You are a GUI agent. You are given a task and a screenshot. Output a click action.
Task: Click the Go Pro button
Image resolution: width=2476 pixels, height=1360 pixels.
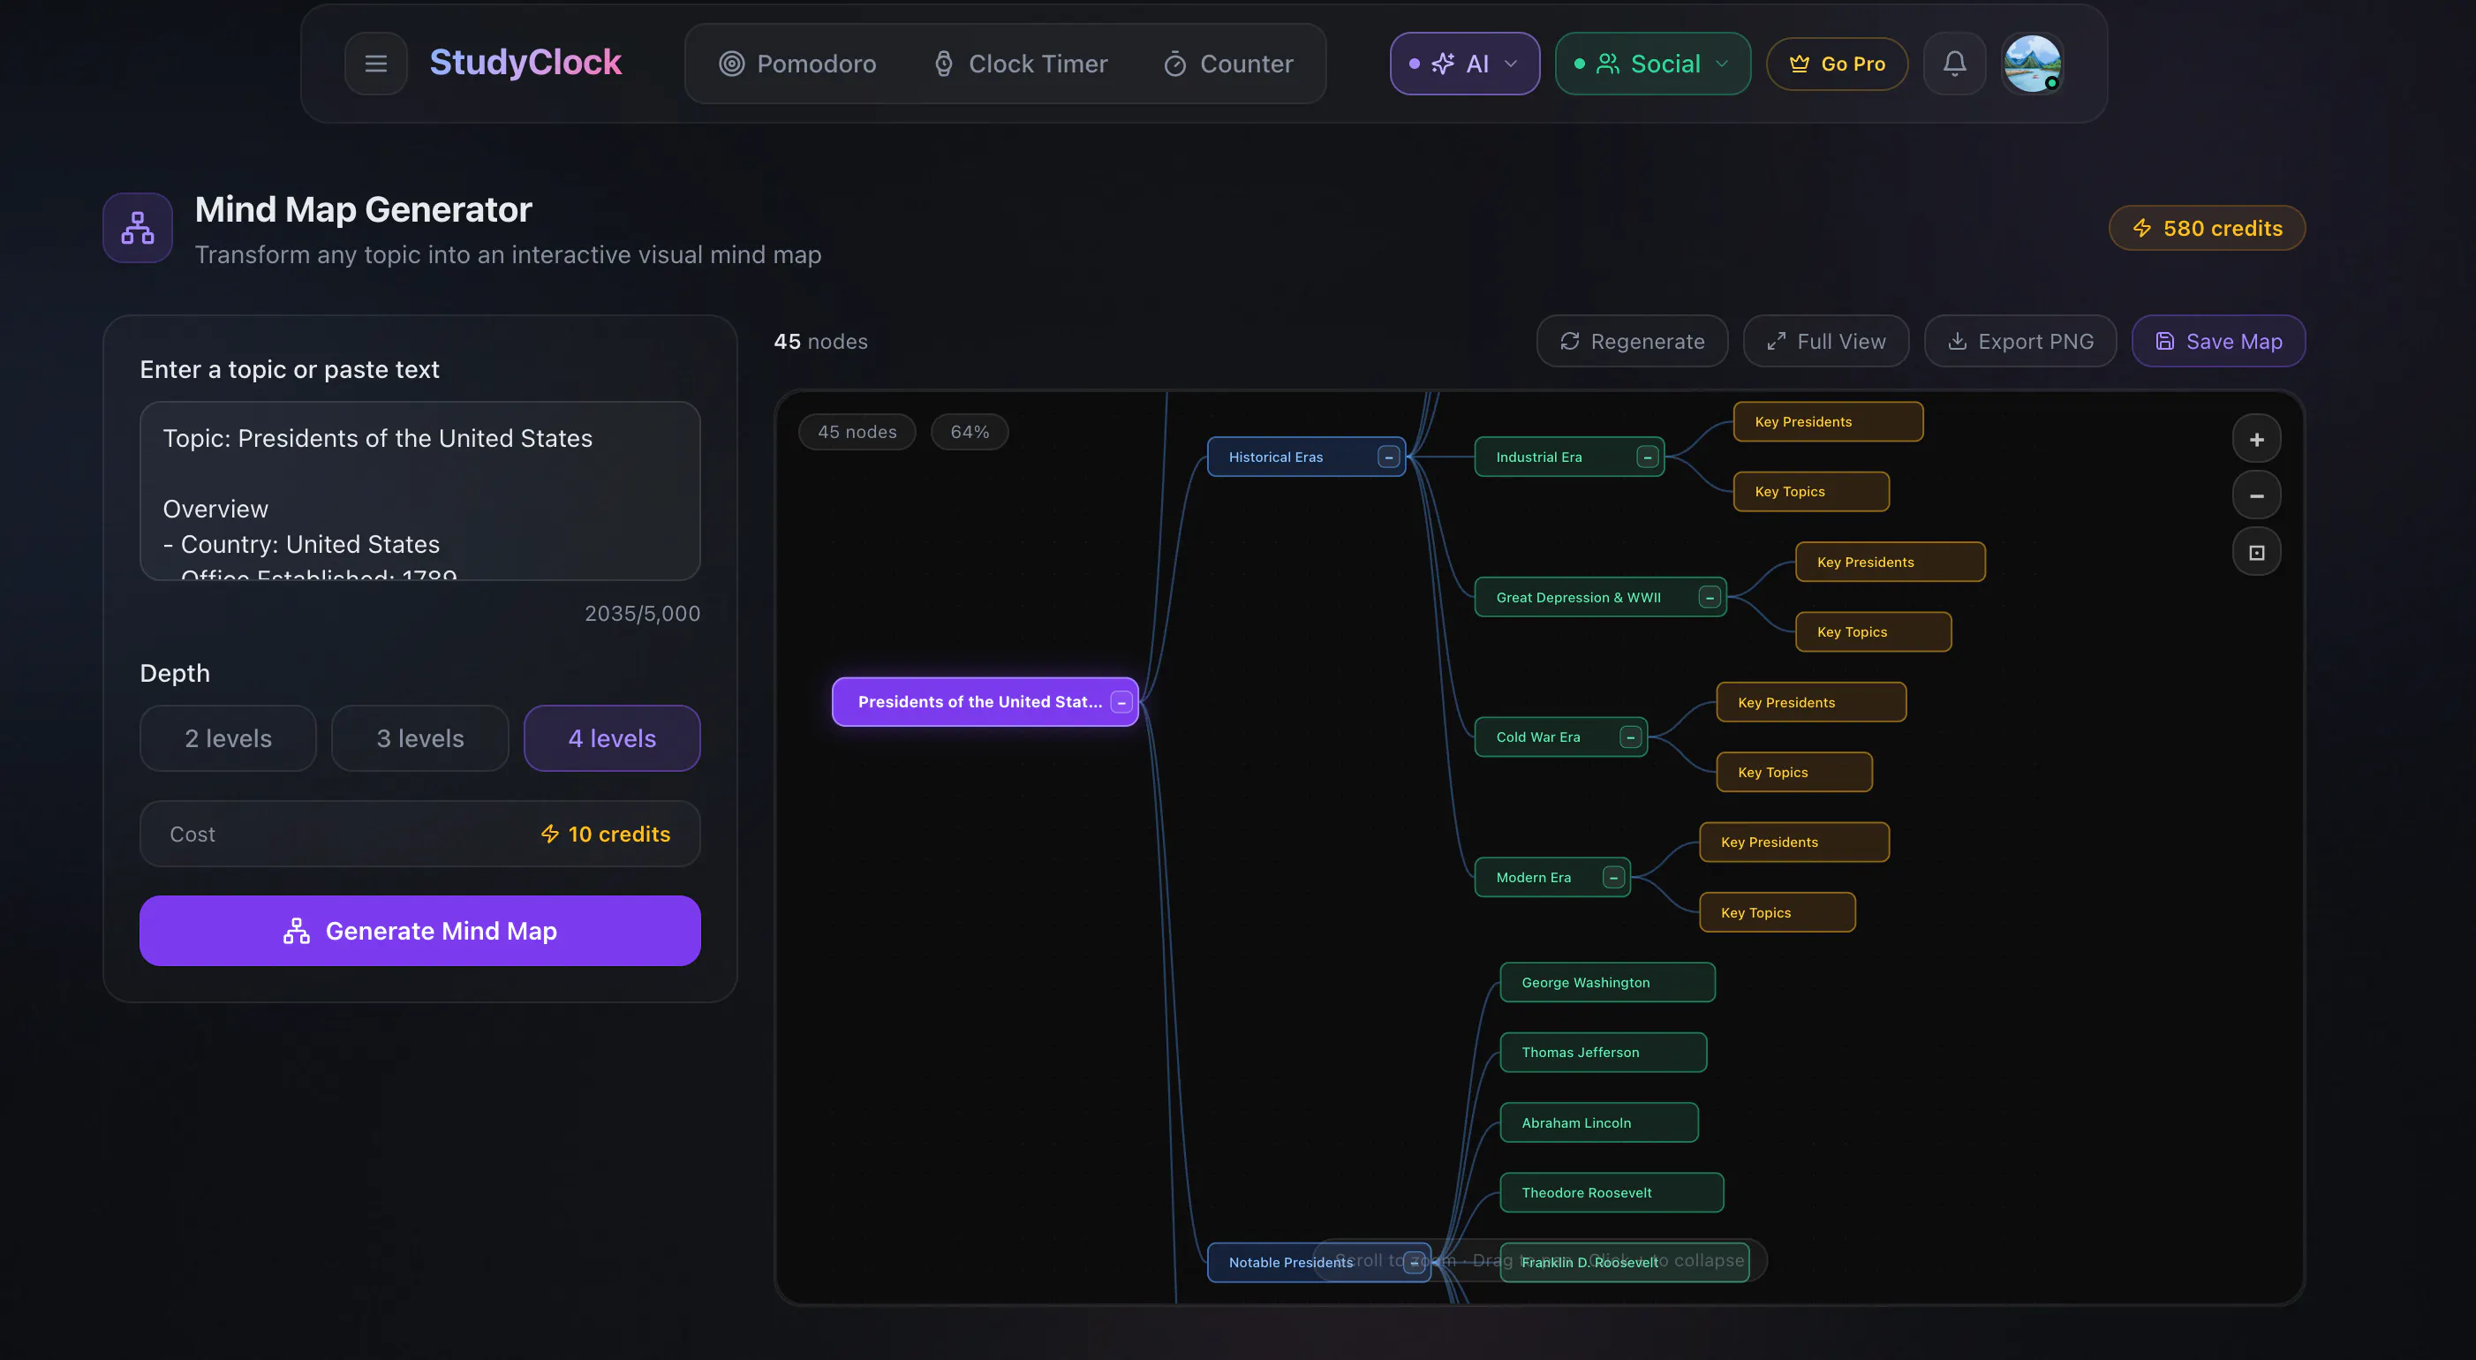[x=1837, y=64]
